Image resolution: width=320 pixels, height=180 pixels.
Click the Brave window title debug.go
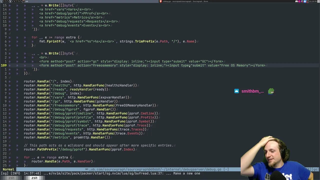(185, 1)
